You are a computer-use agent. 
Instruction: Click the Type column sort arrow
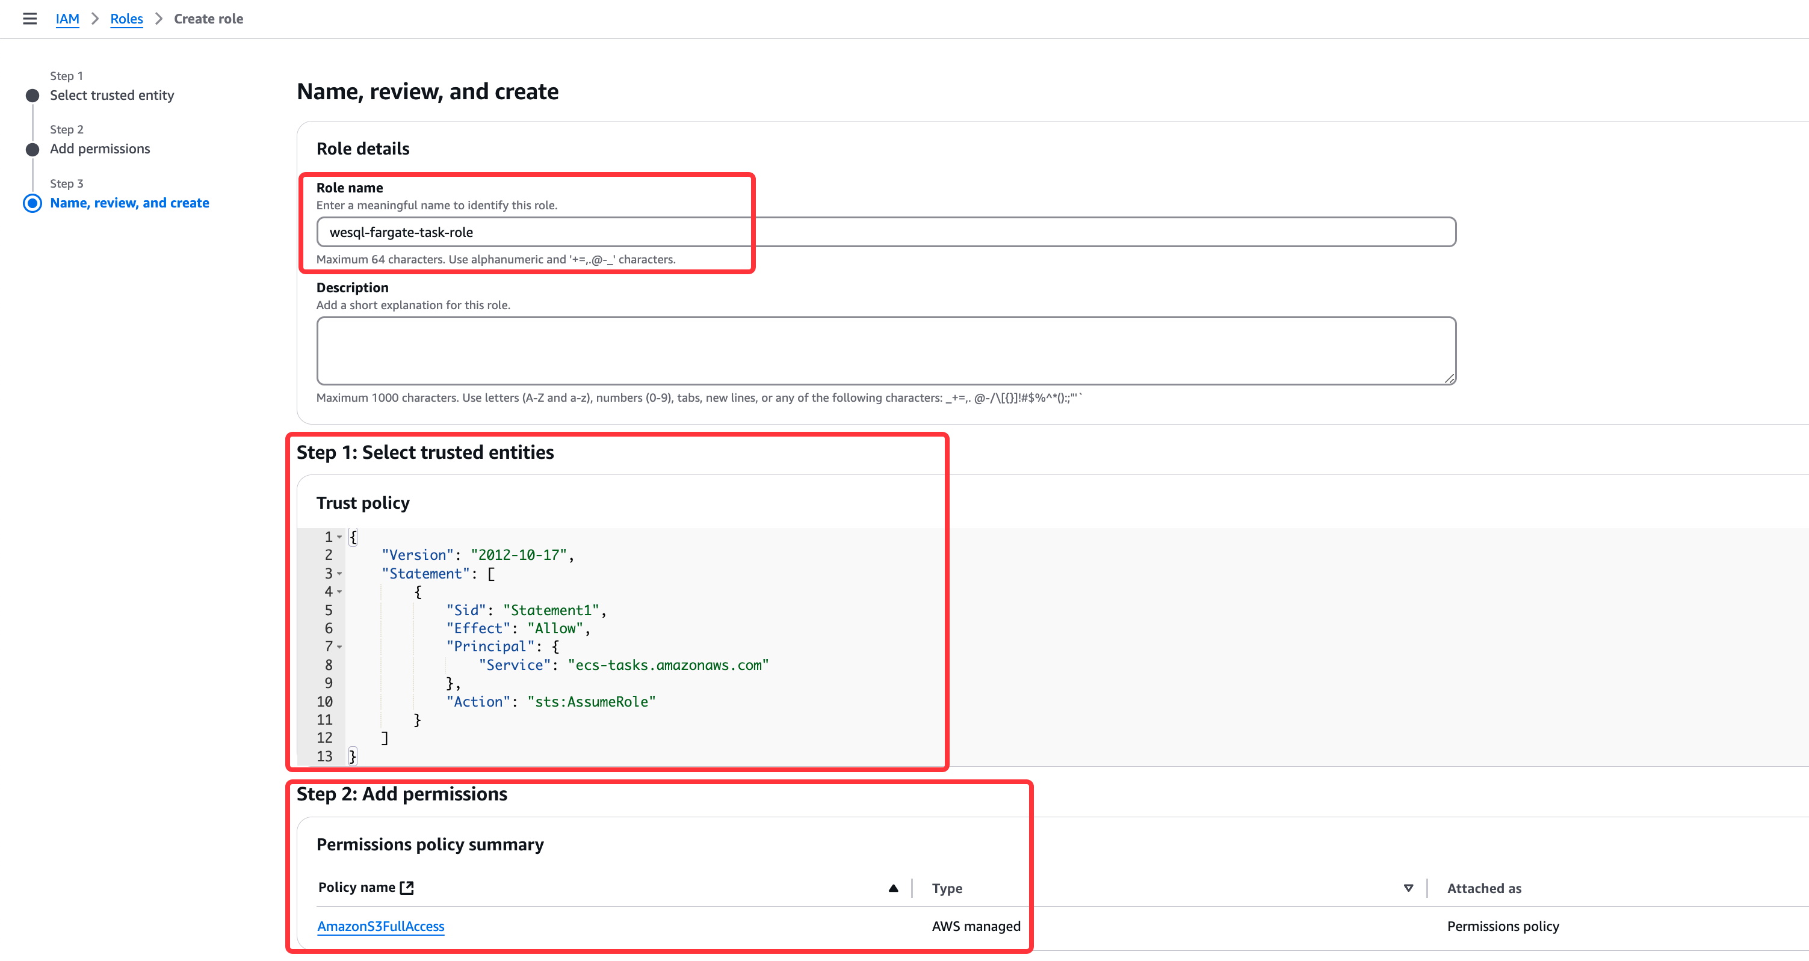pos(1408,888)
